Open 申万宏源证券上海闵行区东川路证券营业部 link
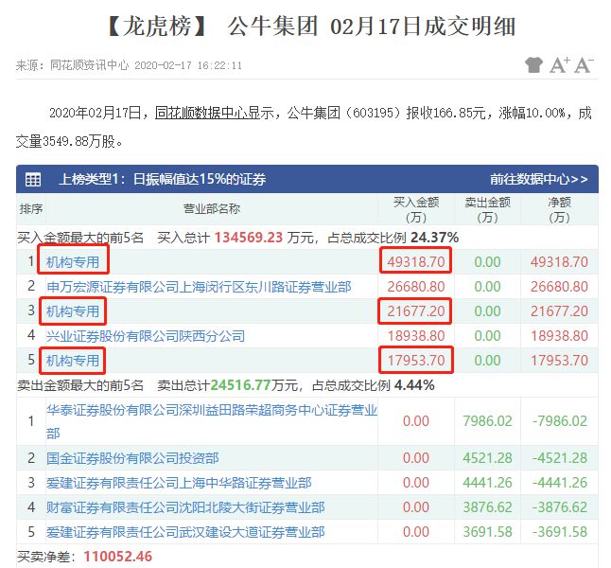Image resolution: width=611 pixels, height=568 pixels. [199, 287]
